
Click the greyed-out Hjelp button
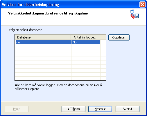point(17,109)
